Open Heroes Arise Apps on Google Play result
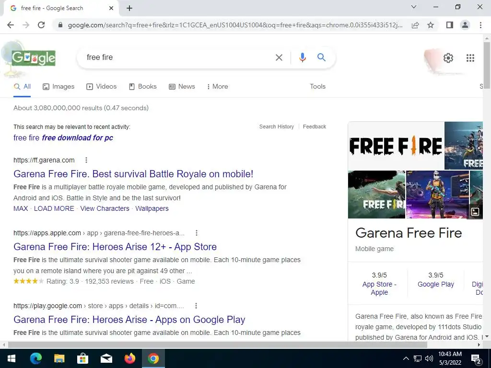The height and width of the screenshot is (368, 491). (x=129, y=320)
